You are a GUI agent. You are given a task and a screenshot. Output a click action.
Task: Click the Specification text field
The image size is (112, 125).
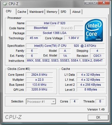65,46
